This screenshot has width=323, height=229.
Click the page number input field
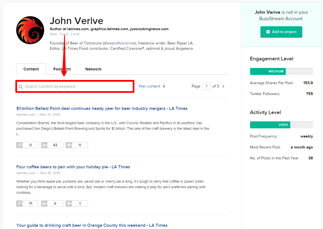pos(206,86)
